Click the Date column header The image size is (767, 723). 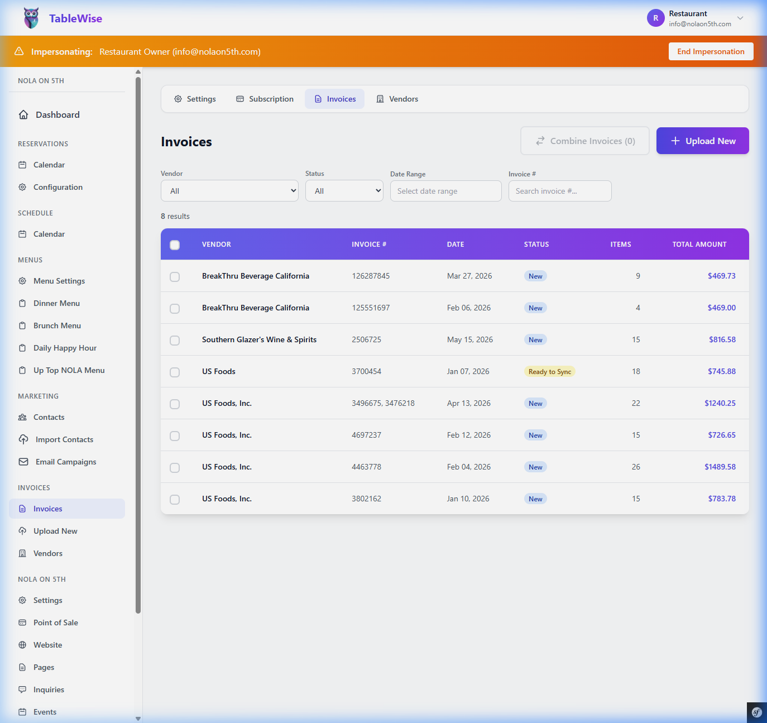pos(456,245)
